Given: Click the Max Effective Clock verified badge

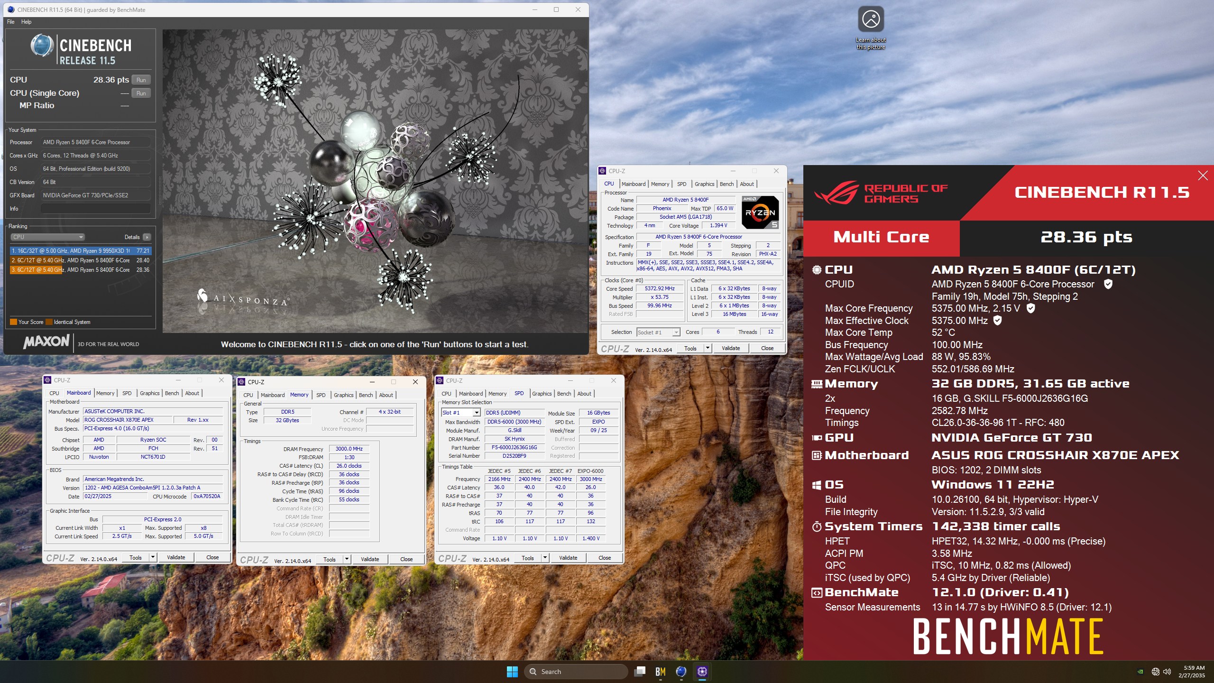Looking at the screenshot, I should pos(997,321).
